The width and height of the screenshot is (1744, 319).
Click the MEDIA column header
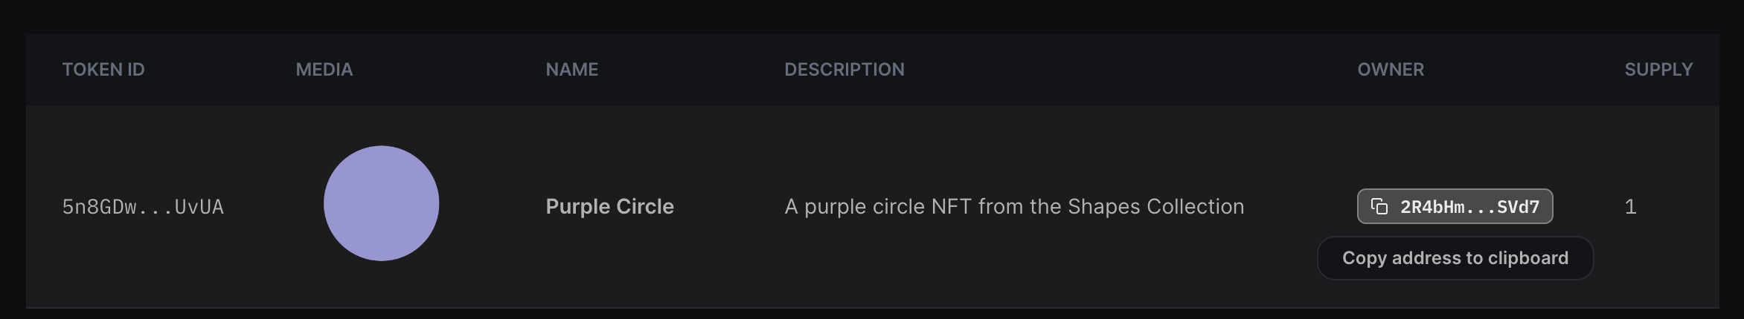tap(324, 69)
